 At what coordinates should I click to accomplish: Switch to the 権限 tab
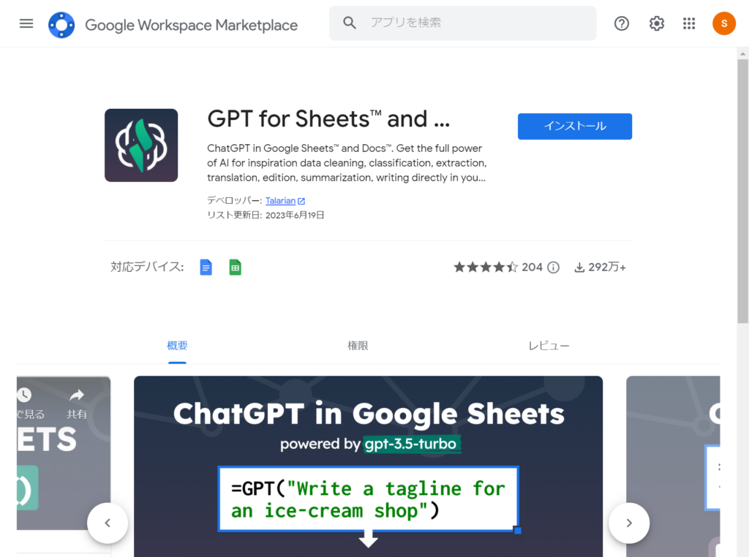coord(358,346)
